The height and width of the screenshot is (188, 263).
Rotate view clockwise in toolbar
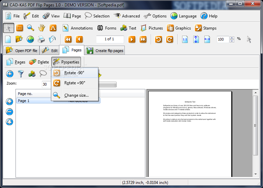[170, 39]
